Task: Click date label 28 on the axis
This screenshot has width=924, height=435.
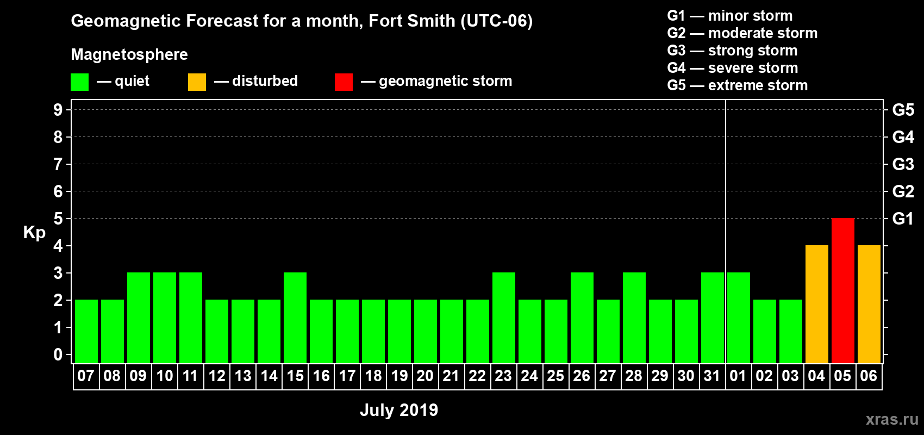Action: [x=634, y=376]
